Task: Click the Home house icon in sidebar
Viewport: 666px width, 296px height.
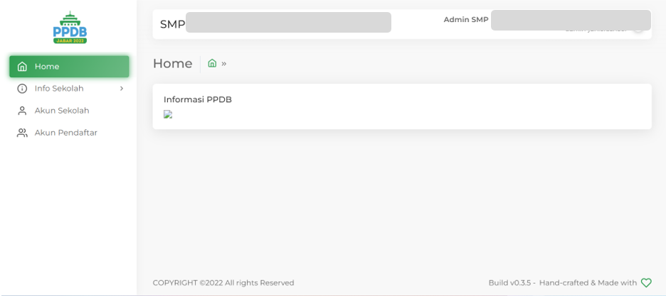Action: point(22,67)
